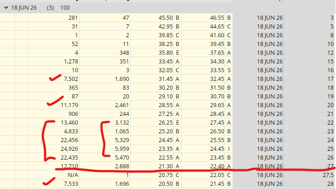Screen dimensions: 336x189
Task: Select volume 22,435 in strike 26 row
Action: point(69,158)
